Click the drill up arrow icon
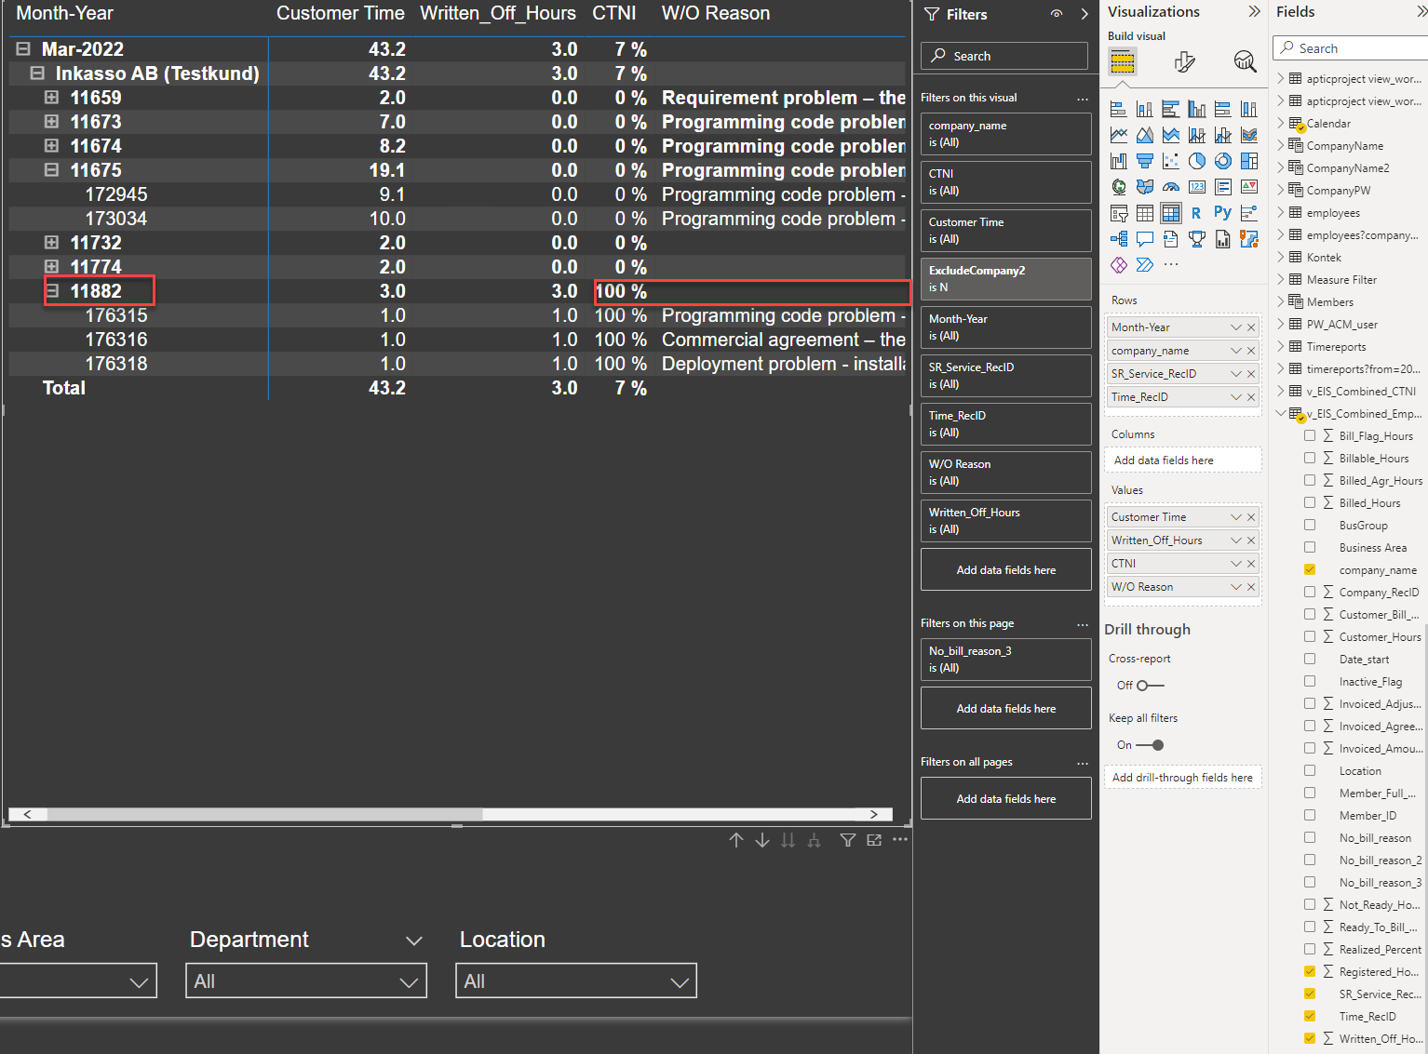The image size is (1428, 1054). click(x=736, y=840)
